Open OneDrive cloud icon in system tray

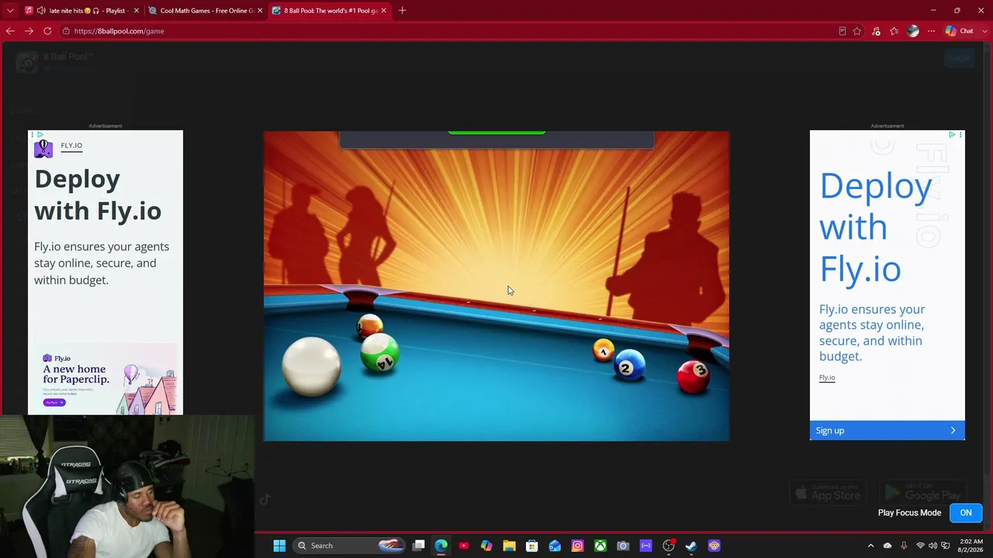pyautogui.click(x=887, y=546)
